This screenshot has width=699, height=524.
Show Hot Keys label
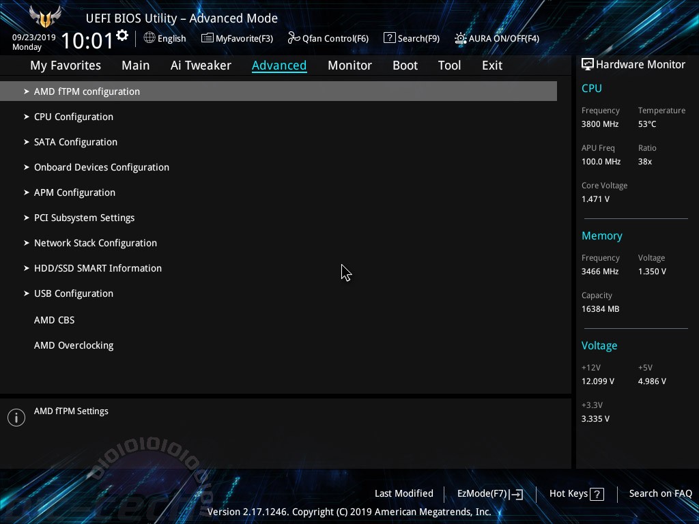coord(569,494)
